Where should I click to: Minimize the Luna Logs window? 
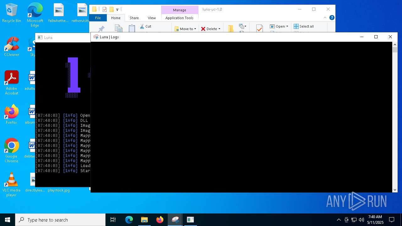362,37
